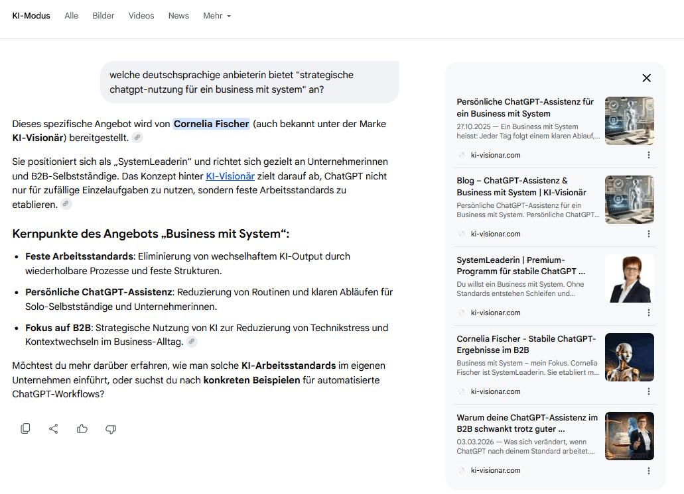Click robot thumbnail of 'Cornelia Fischer - Stabile' source
The image size is (684, 494).
pos(630,357)
